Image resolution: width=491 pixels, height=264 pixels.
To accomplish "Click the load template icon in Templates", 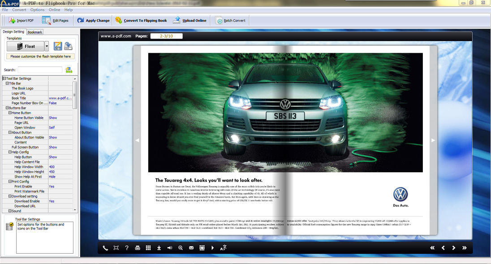I will click(x=68, y=46).
